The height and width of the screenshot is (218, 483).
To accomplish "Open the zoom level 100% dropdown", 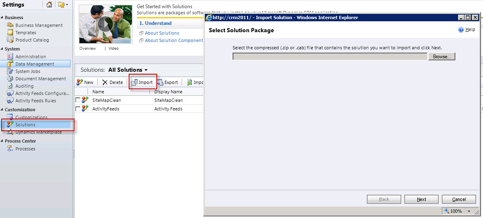I will click(x=469, y=211).
